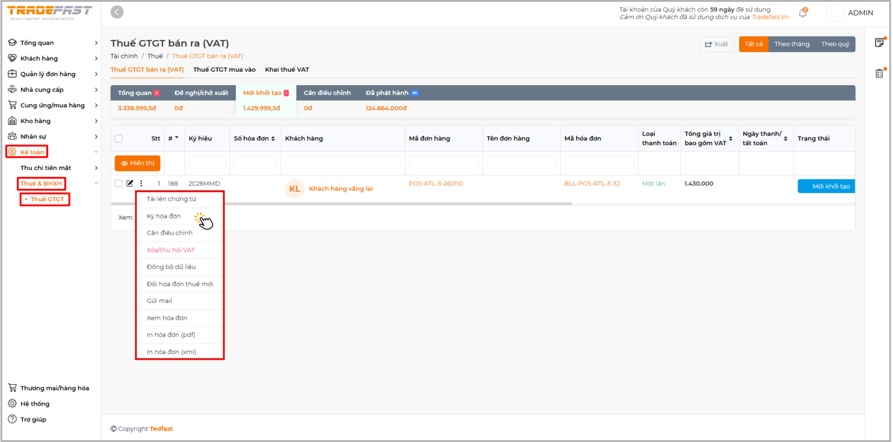Open the clipboard checklist icon on right
The height and width of the screenshot is (442, 893).
tap(879, 73)
